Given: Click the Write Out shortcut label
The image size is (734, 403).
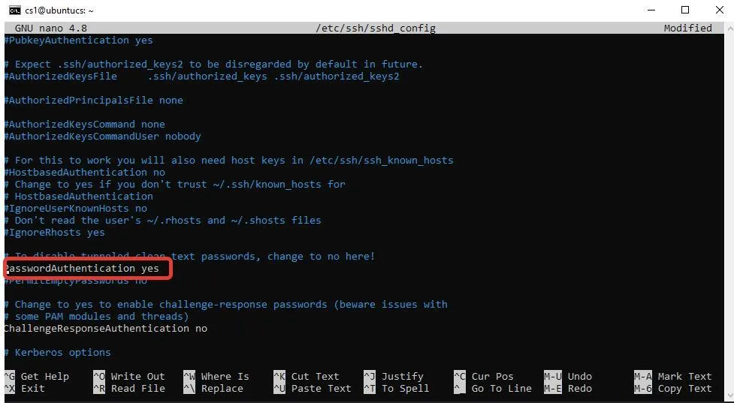Looking at the screenshot, I should [137, 376].
